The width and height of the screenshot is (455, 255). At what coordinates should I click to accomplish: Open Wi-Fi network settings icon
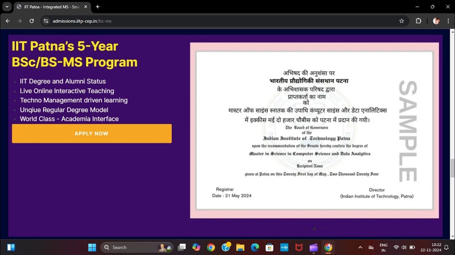(x=396, y=247)
